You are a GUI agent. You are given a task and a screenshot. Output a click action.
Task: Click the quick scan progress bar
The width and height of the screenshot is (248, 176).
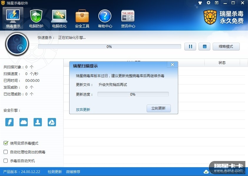110,47
